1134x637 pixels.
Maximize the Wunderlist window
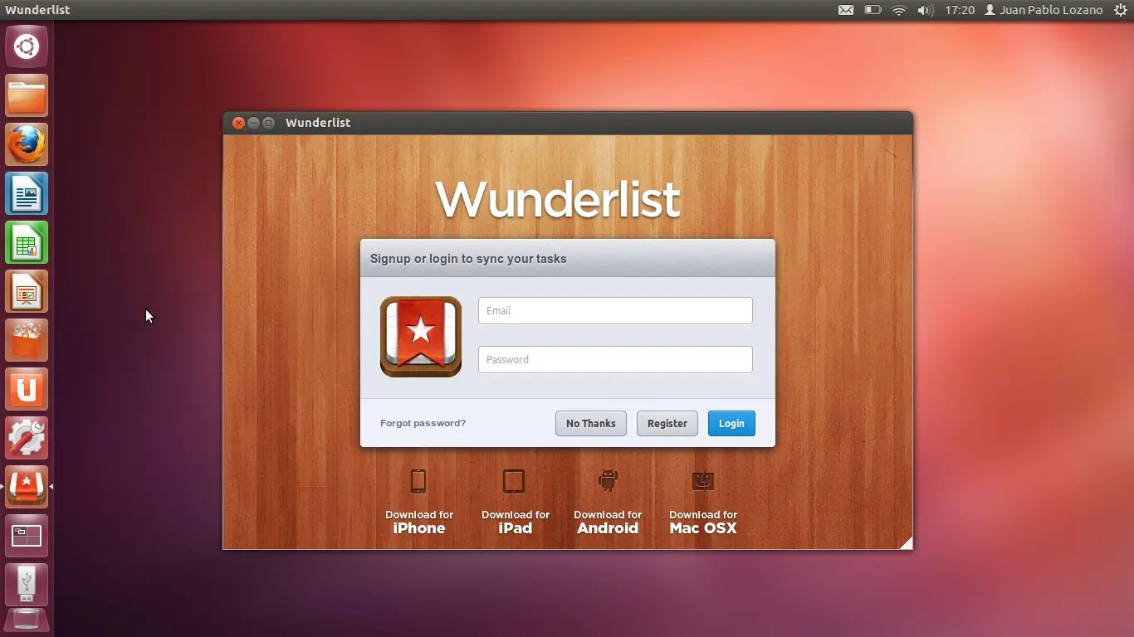tap(268, 123)
